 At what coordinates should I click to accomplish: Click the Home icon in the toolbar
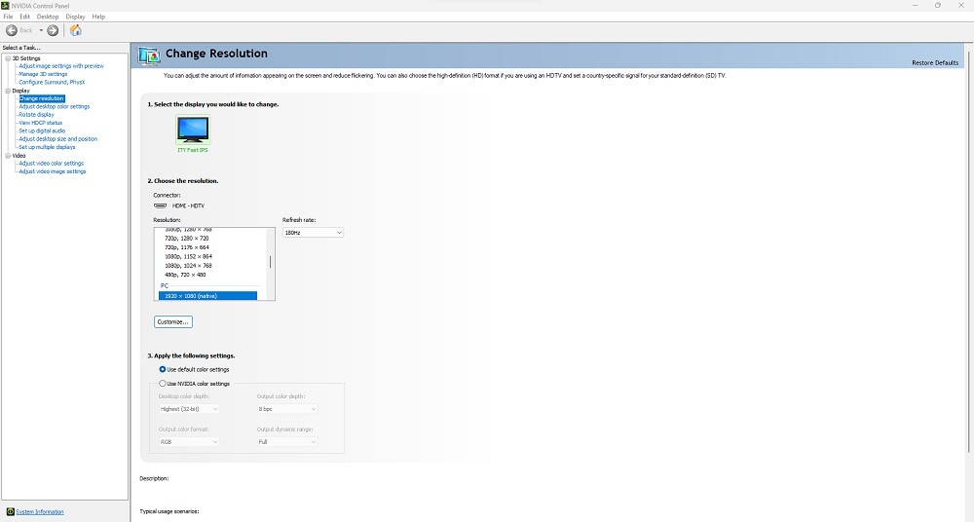(x=76, y=30)
